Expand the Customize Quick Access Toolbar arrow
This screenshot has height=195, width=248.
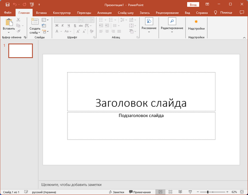tap(39, 4)
